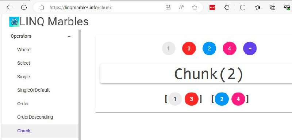Open the browser extensions puzzle icon
This screenshot has height=140, width=292.
tap(227, 7)
